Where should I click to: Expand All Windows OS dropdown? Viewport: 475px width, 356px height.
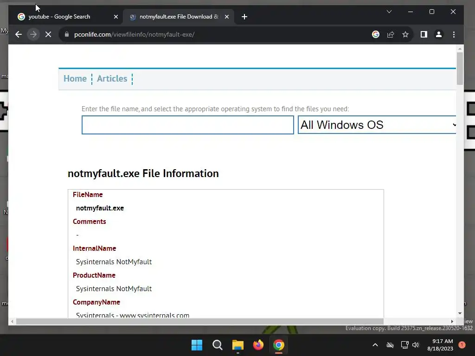377,125
